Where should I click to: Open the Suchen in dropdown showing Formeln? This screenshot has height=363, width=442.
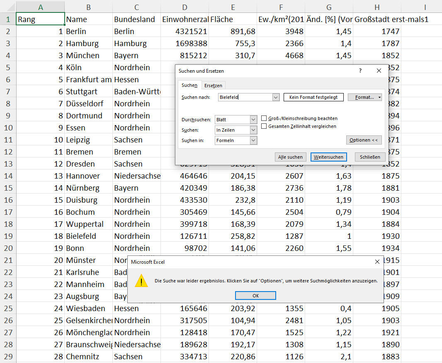pos(254,140)
